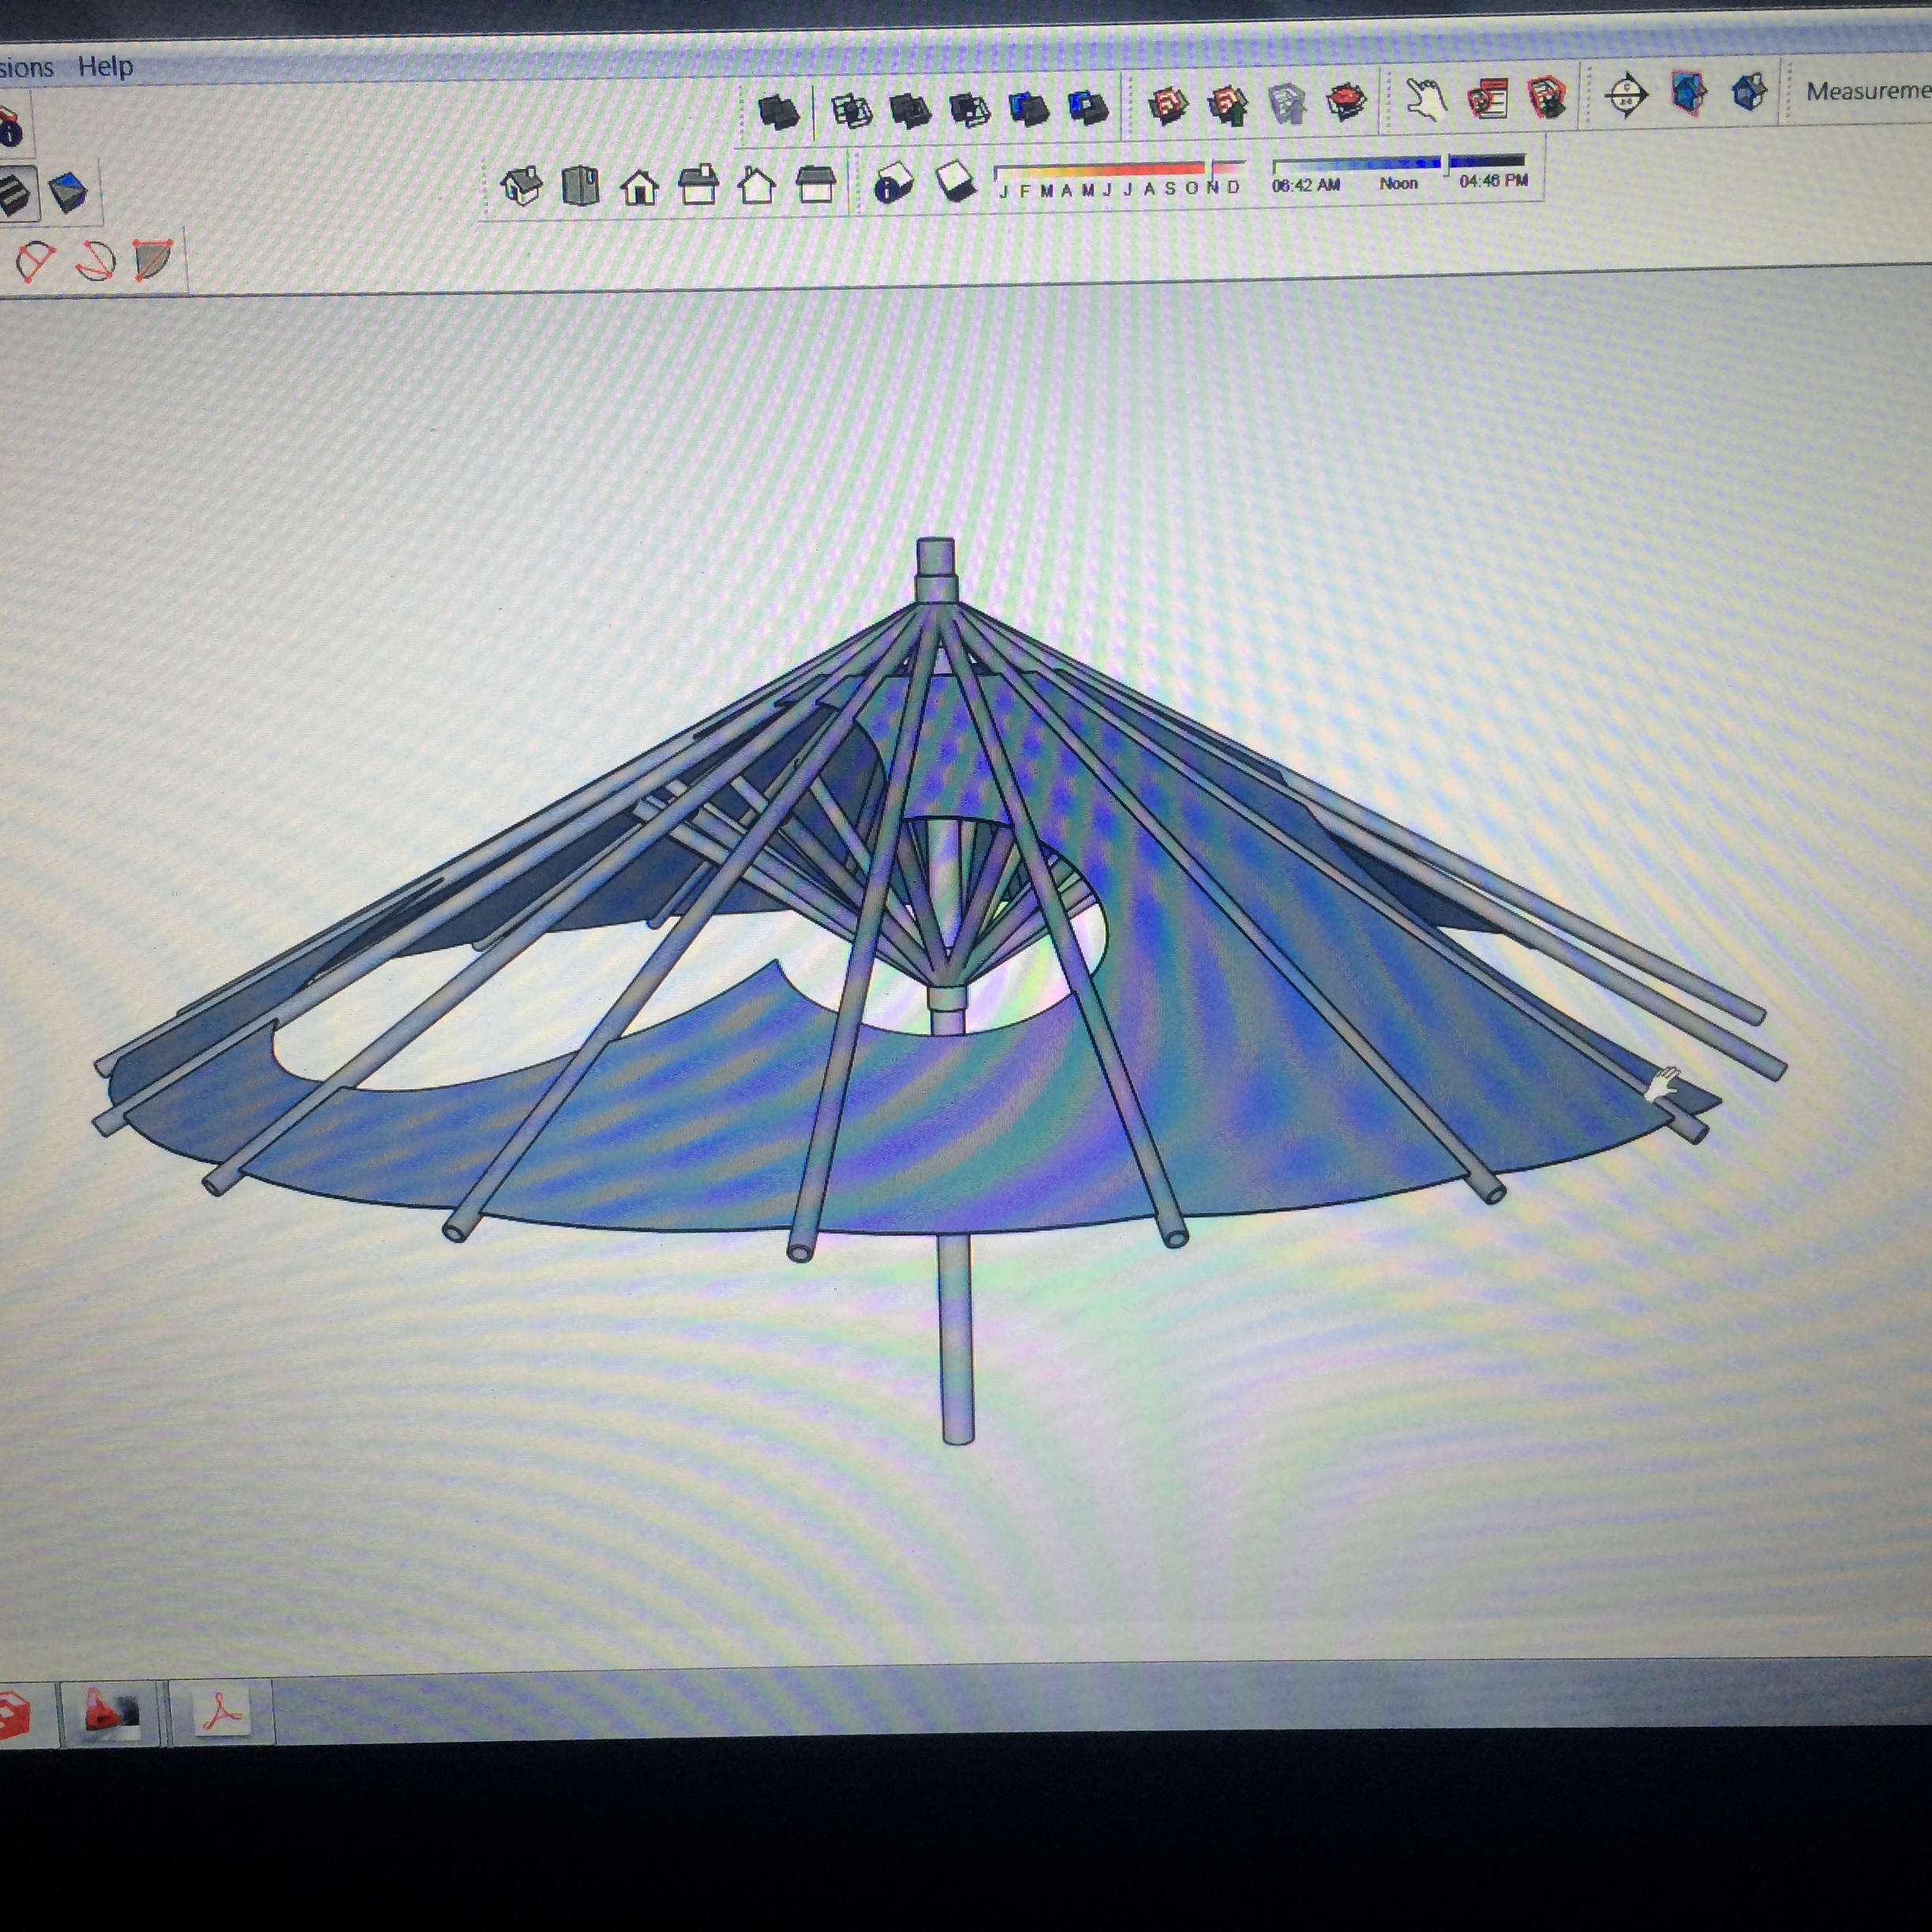Click the Share Component icon
This screenshot has width=1932, height=1932.
coord(1287,102)
